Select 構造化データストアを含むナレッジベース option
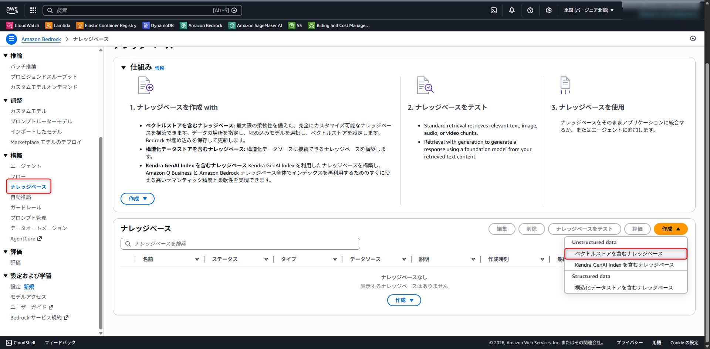Viewport: 710px width, 349px height. 623,287
